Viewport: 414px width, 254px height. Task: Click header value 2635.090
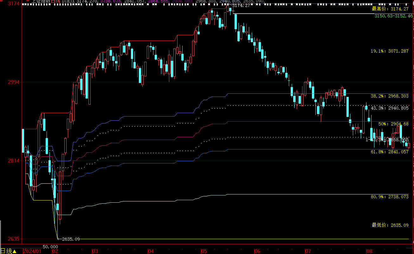(254, 1)
